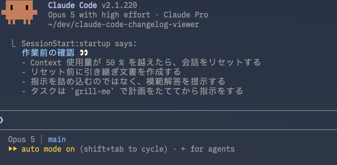Click the SessionStart:startup says line
Viewport: 337px width, 165px height.
click(79, 44)
